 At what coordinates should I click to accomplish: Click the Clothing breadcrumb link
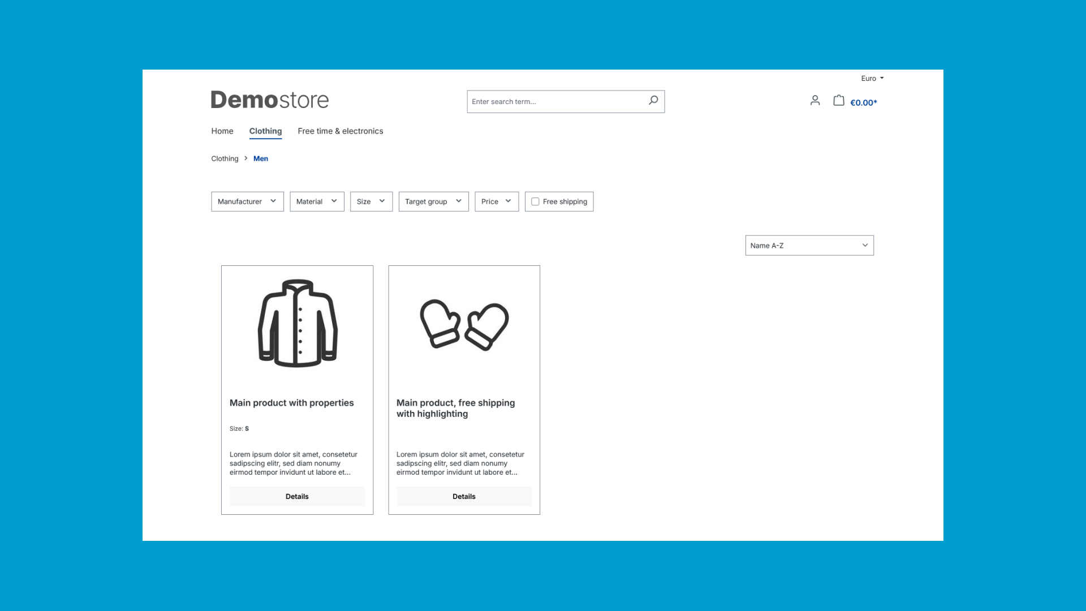click(225, 158)
